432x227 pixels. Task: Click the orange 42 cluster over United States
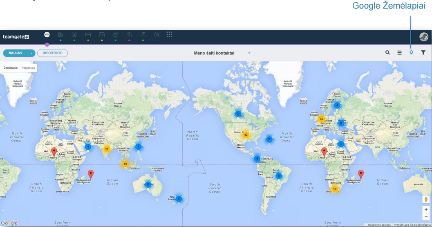pyautogui.click(x=246, y=135)
